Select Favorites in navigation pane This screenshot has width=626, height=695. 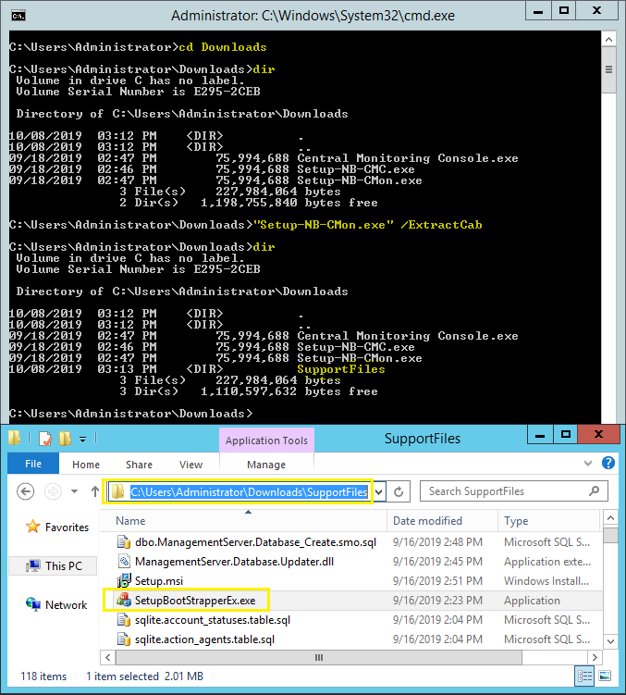(67, 527)
